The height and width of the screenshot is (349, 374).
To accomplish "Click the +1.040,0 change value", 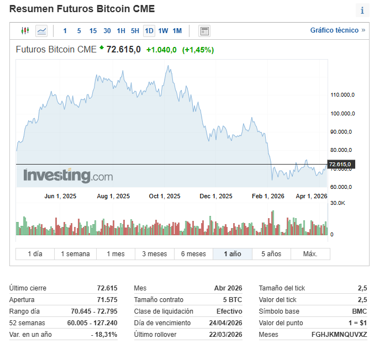I will pos(161,50).
